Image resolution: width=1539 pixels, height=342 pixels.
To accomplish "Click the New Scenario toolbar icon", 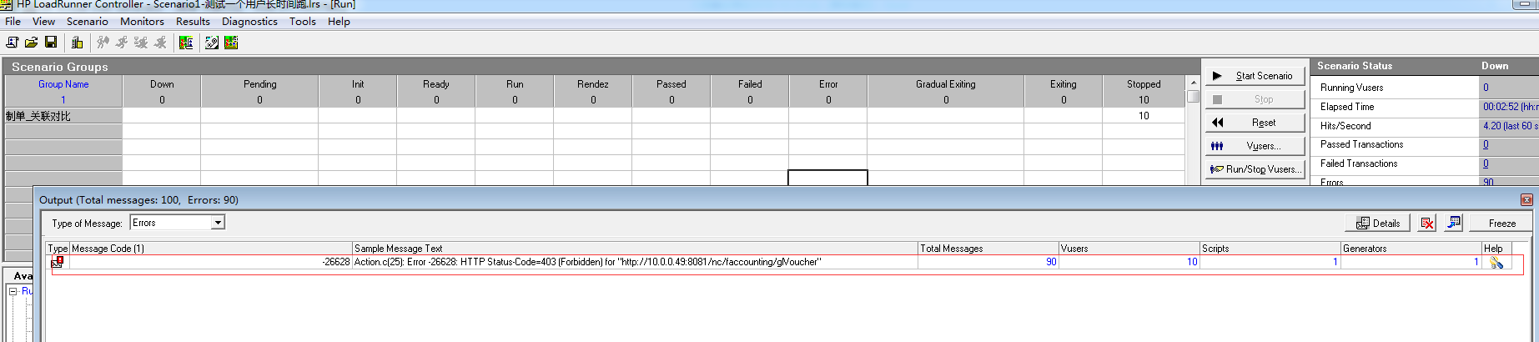I will tap(13, 43).
